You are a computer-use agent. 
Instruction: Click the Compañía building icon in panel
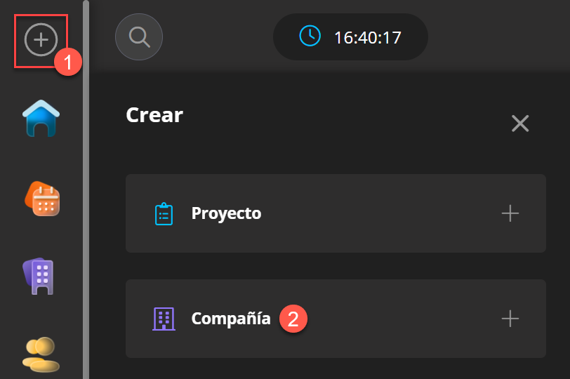(x=164, y=319)
